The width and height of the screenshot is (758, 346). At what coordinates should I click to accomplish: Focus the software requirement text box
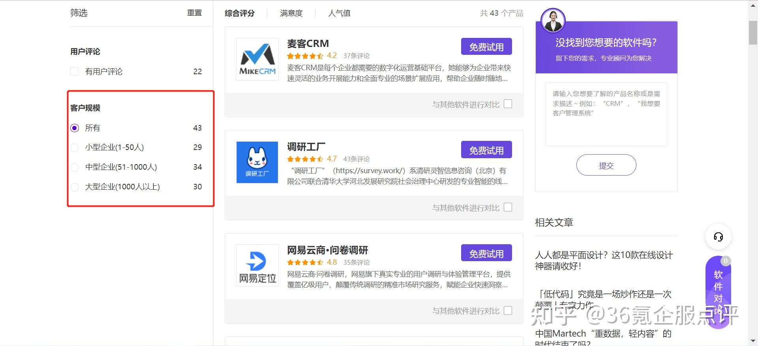(606, 114)
